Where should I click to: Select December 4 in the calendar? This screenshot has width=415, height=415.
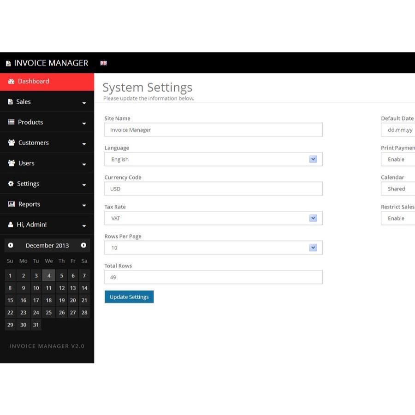tap(49, 276)
